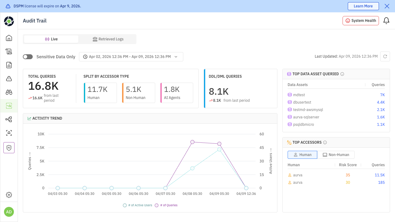
Task: Open the settings gear in sidebar
Action: click(9, 195)
